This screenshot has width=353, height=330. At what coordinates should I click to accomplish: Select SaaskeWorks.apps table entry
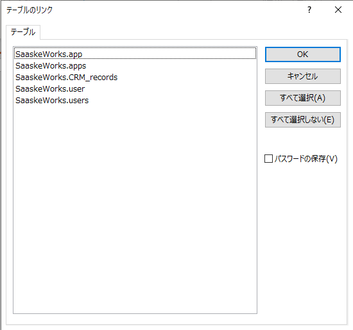135,65
